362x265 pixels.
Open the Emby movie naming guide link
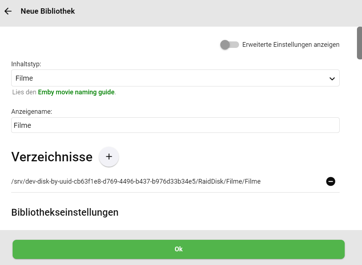pyautogui.click(x=76, y=92)
